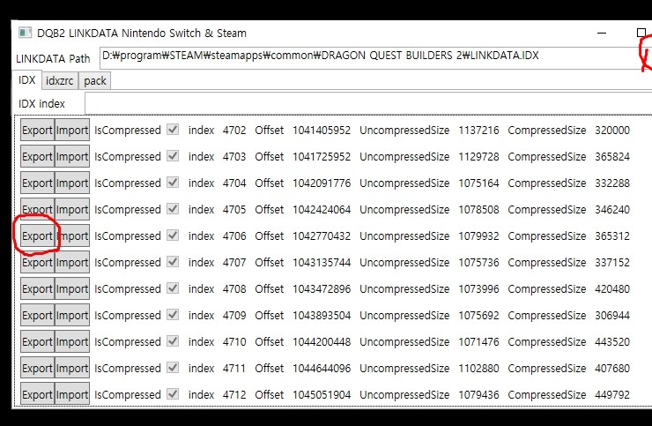Export the index 4711 entry

pyautogui.click(x=37, y=368)
